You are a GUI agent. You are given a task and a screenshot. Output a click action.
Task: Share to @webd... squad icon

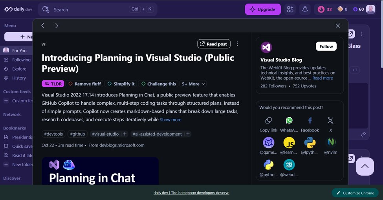click(x=289, y=165)
